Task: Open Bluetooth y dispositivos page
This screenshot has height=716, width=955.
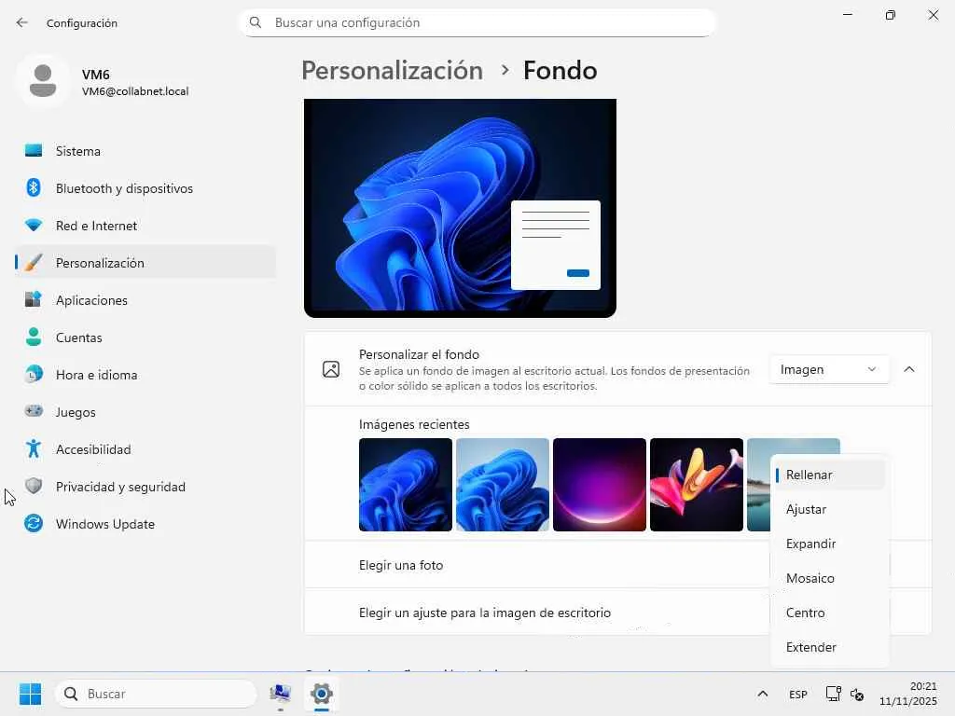Action: pyautogui.click(x=145, y=188)
